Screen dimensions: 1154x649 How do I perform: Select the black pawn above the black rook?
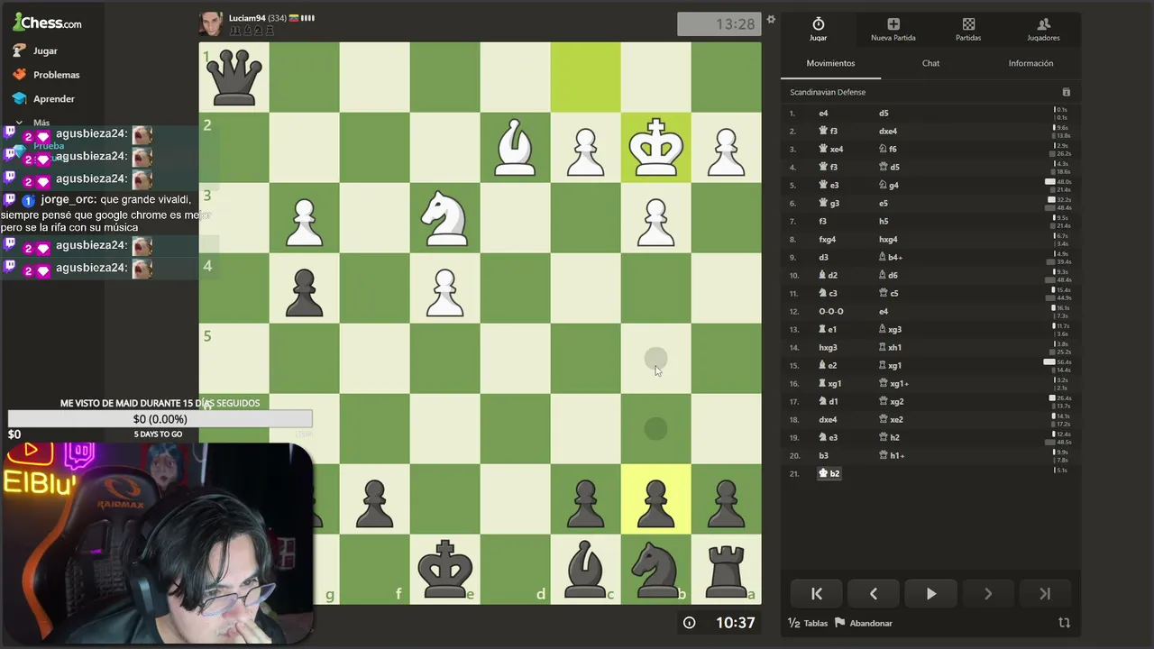coord(726,502)
